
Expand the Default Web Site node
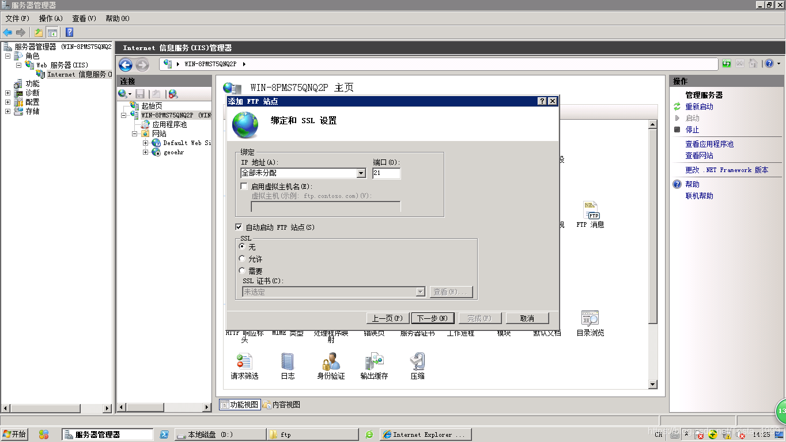tap(146, 143)
